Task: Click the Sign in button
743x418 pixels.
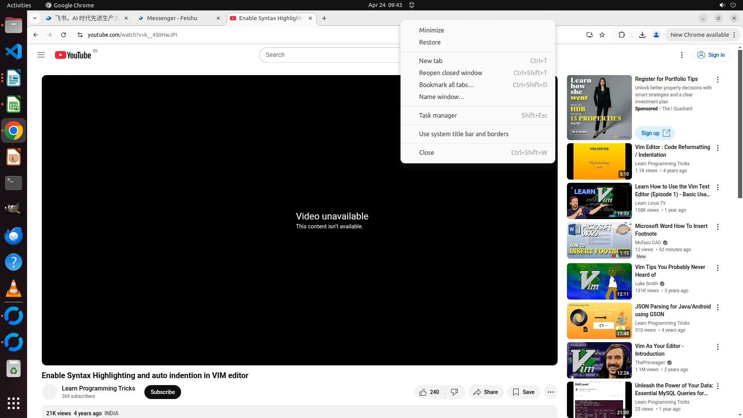Action: [x=711, y=55]
